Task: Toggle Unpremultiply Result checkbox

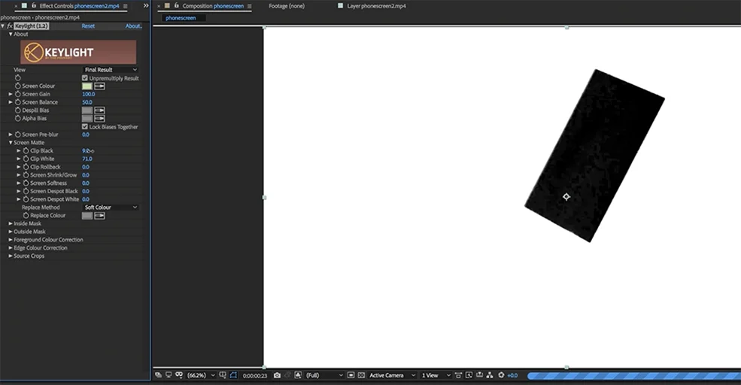Action: tap(85, 78)
